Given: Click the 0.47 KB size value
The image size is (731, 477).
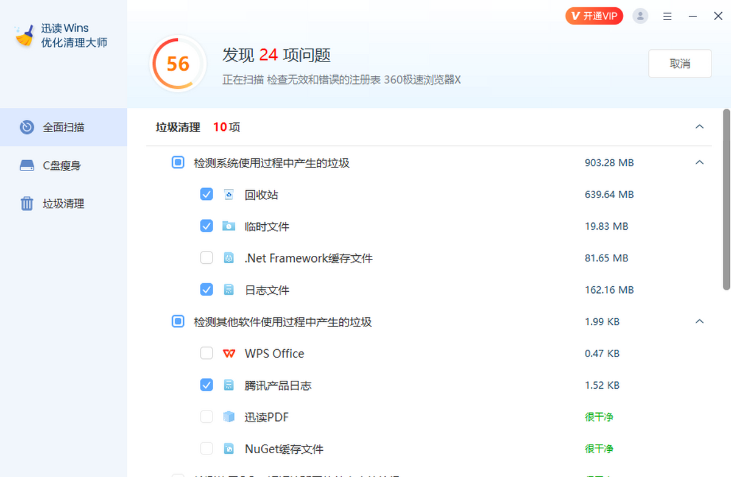Looking at the screenshot, I should pyautogui.click(x=602, y=354).
